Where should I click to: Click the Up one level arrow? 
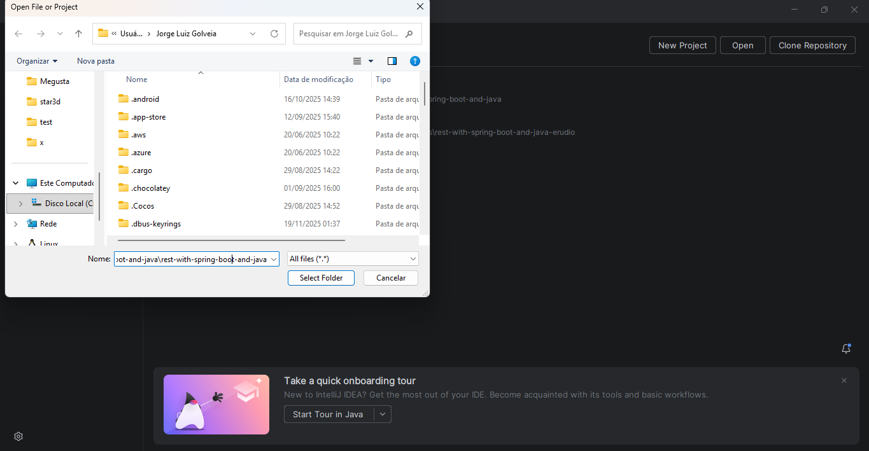click(78, 34)
